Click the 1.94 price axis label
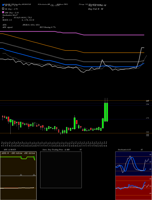The image size is (152, 200). 147,105
